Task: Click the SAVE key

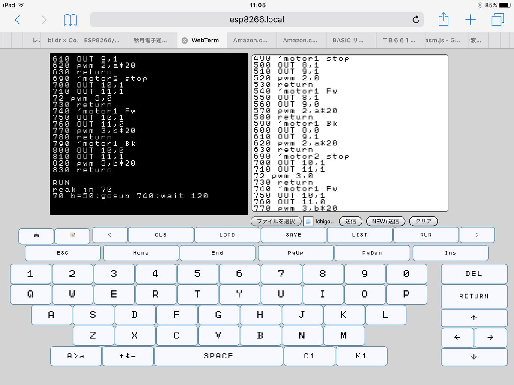Action: pyautogui.click(x=293, y=235)
